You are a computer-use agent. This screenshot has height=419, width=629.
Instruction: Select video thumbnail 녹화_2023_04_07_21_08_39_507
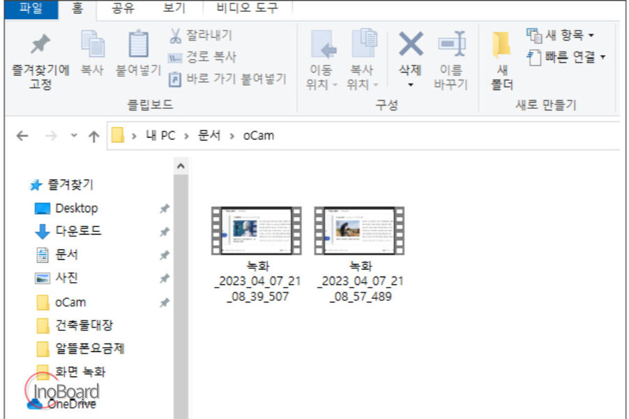(257, 230)
